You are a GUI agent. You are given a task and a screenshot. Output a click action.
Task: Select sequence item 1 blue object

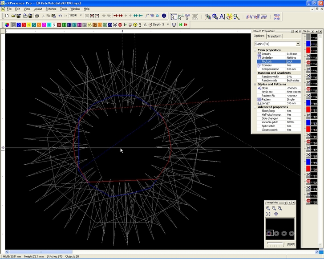[x=312, y=44]
